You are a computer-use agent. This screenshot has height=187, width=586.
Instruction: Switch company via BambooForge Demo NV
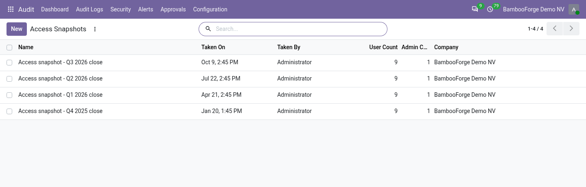534,9
